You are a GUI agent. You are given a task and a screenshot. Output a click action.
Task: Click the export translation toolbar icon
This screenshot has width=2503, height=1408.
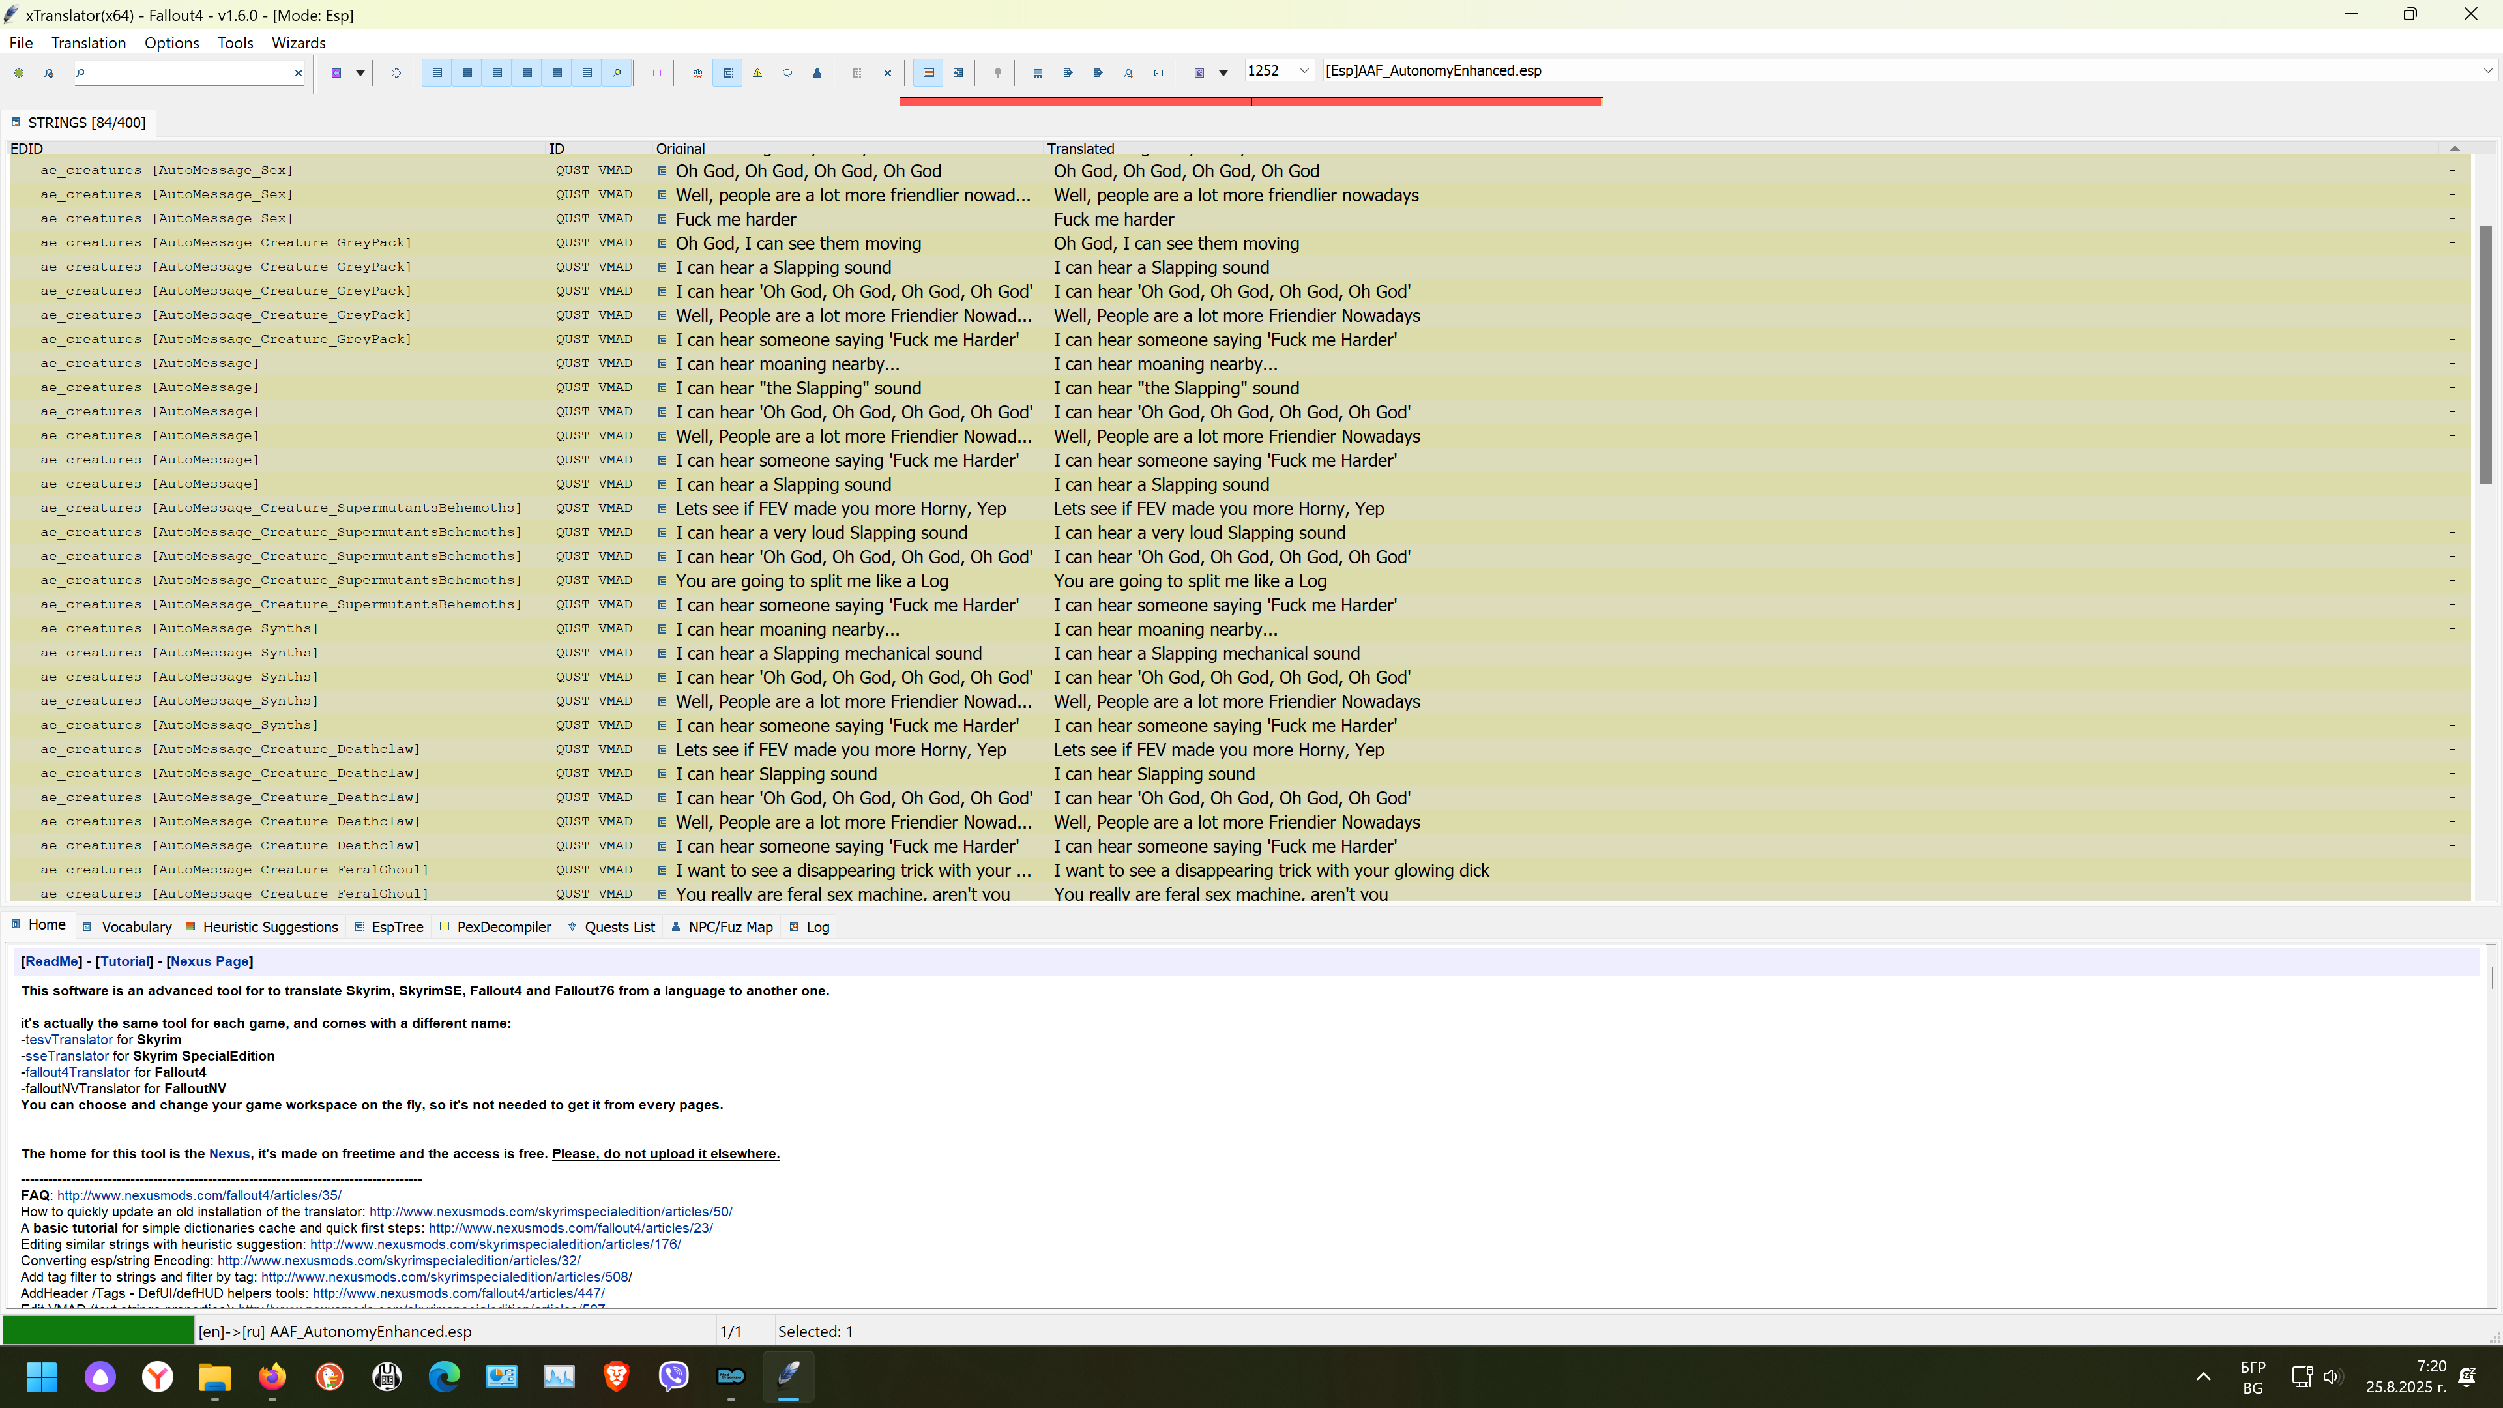[x=1068, y=72]
